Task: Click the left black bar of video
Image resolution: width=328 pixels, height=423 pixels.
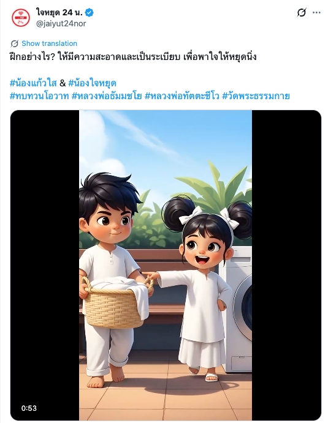Action: pyautogui.click(x=45, y=265)
